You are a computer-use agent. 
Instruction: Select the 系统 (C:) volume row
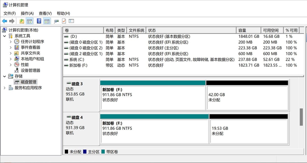point(149,59)
